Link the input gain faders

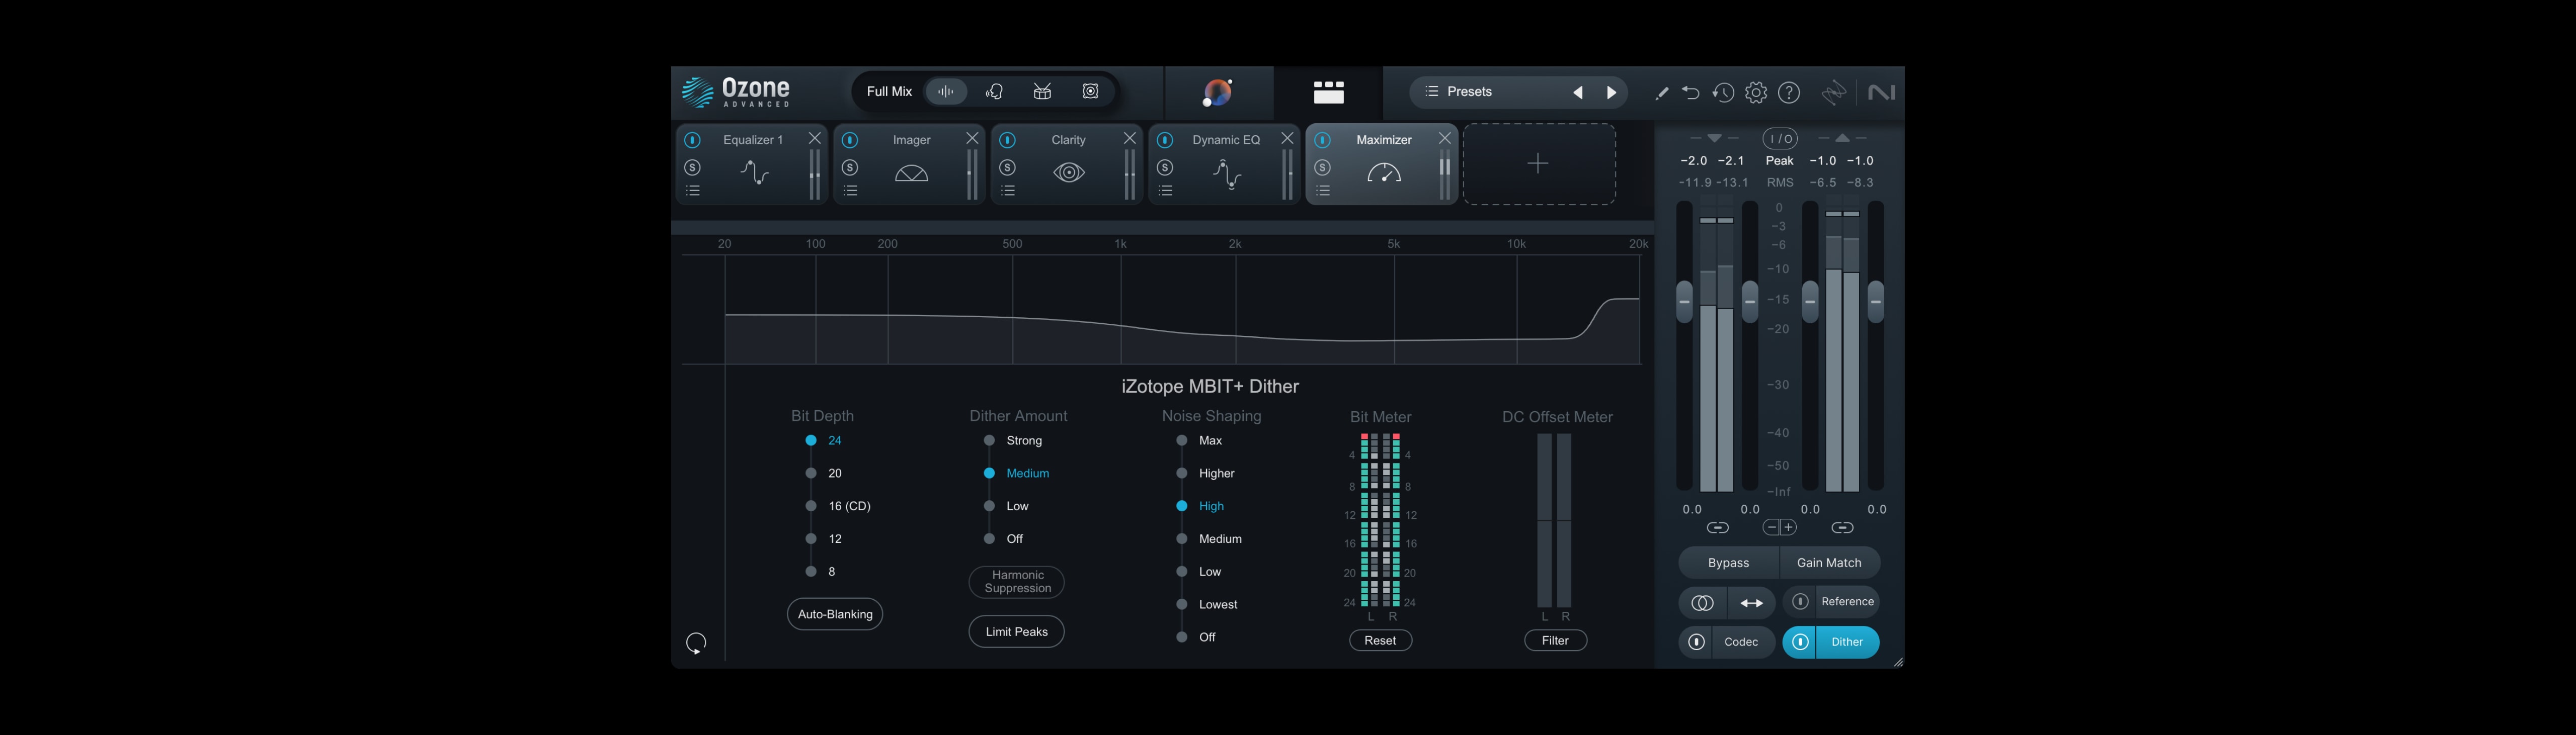pos(1717,527)
